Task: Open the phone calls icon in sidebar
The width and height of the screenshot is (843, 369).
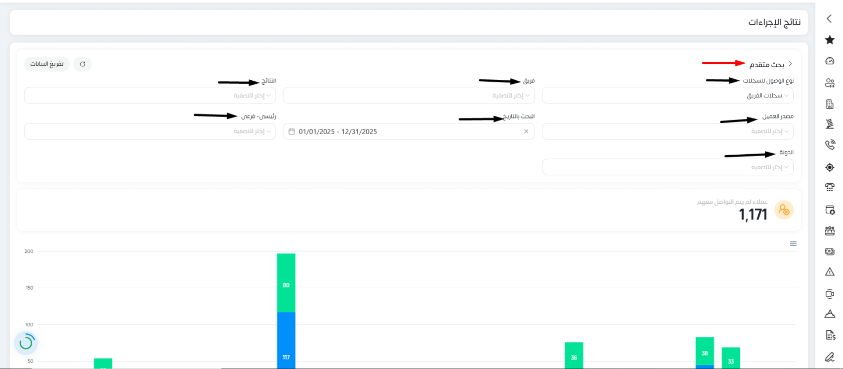Action: [829, 145]
